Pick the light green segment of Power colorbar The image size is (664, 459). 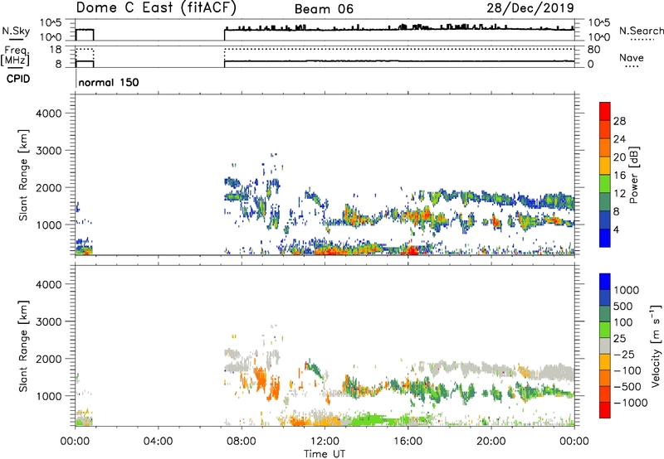click(605, 184)
